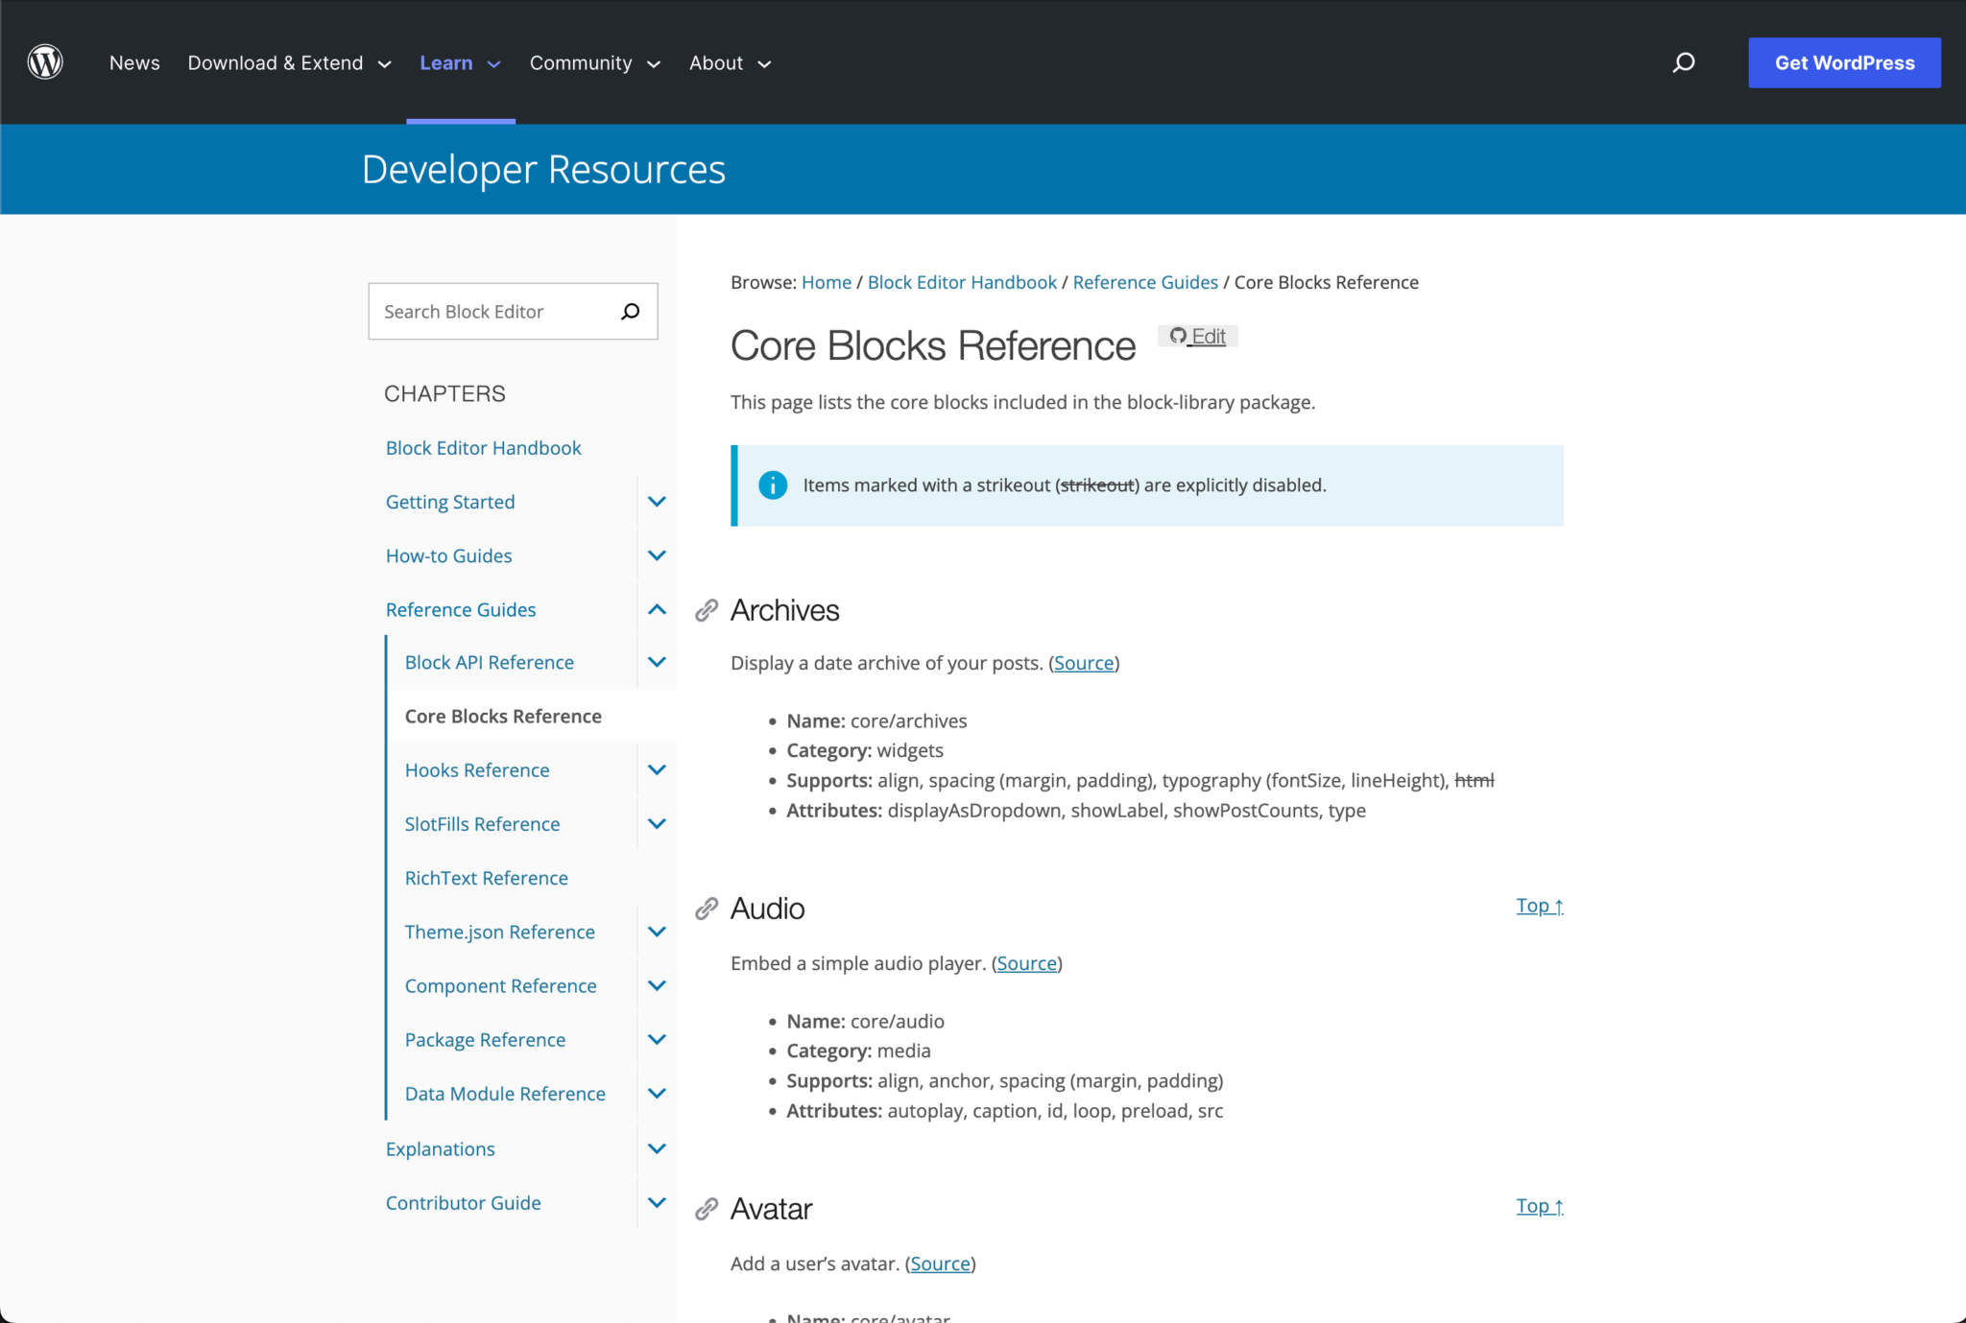
Task: Click the anchor link icon beside Archives
Action: pos(707,610)
